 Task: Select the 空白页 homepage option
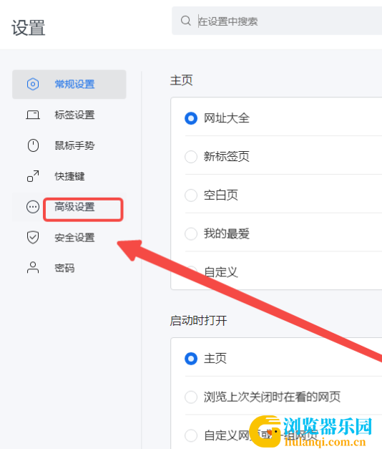[191, 195]
